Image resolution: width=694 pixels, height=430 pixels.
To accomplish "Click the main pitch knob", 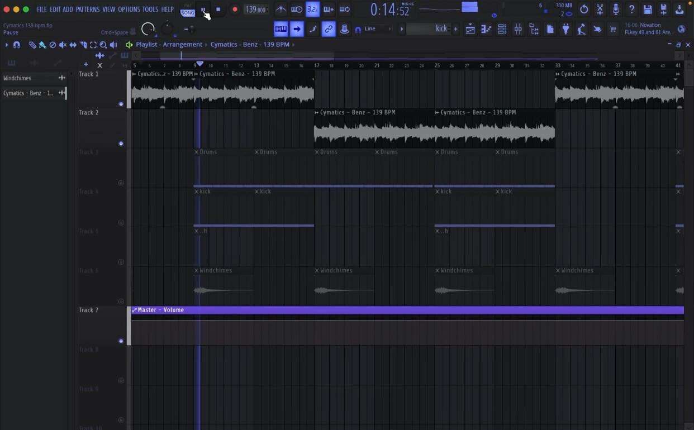I will (168, 28).
